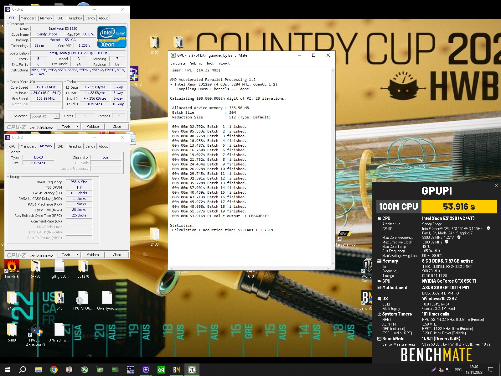Click Tools button in bottom CPU-Z
Viewport: 501px width, 376px height.
[66, 255]
